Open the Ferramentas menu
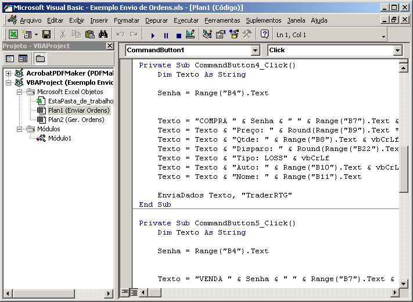Viewport: 413px width, 302px height. pos(222,20)
